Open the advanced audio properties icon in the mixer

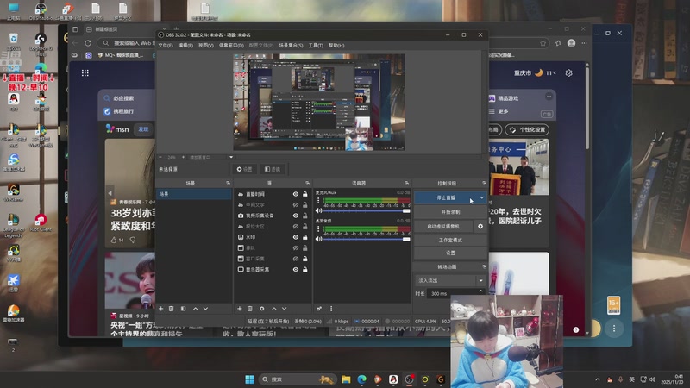click(x=318, y=308)
